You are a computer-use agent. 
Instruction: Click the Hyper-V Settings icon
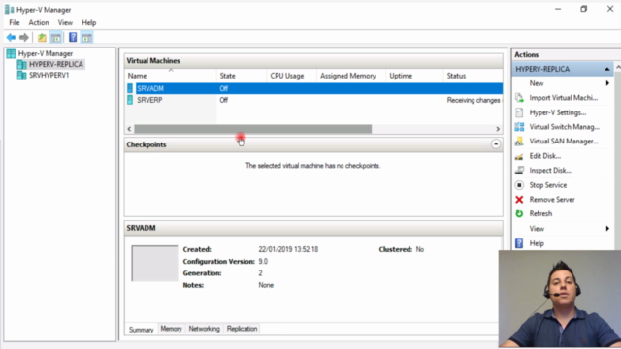[519, 112]
